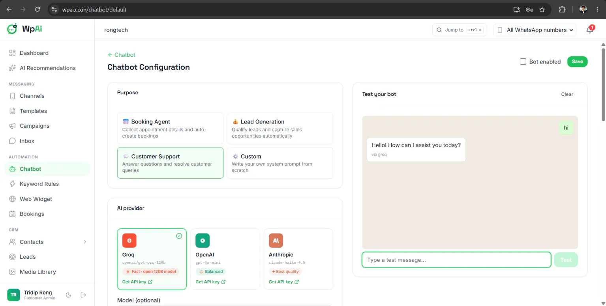Image resolution: width=606 pixels, height=306 pixels.
Task: Go to AI Recommendations
Action: click(x=47, y=68)
